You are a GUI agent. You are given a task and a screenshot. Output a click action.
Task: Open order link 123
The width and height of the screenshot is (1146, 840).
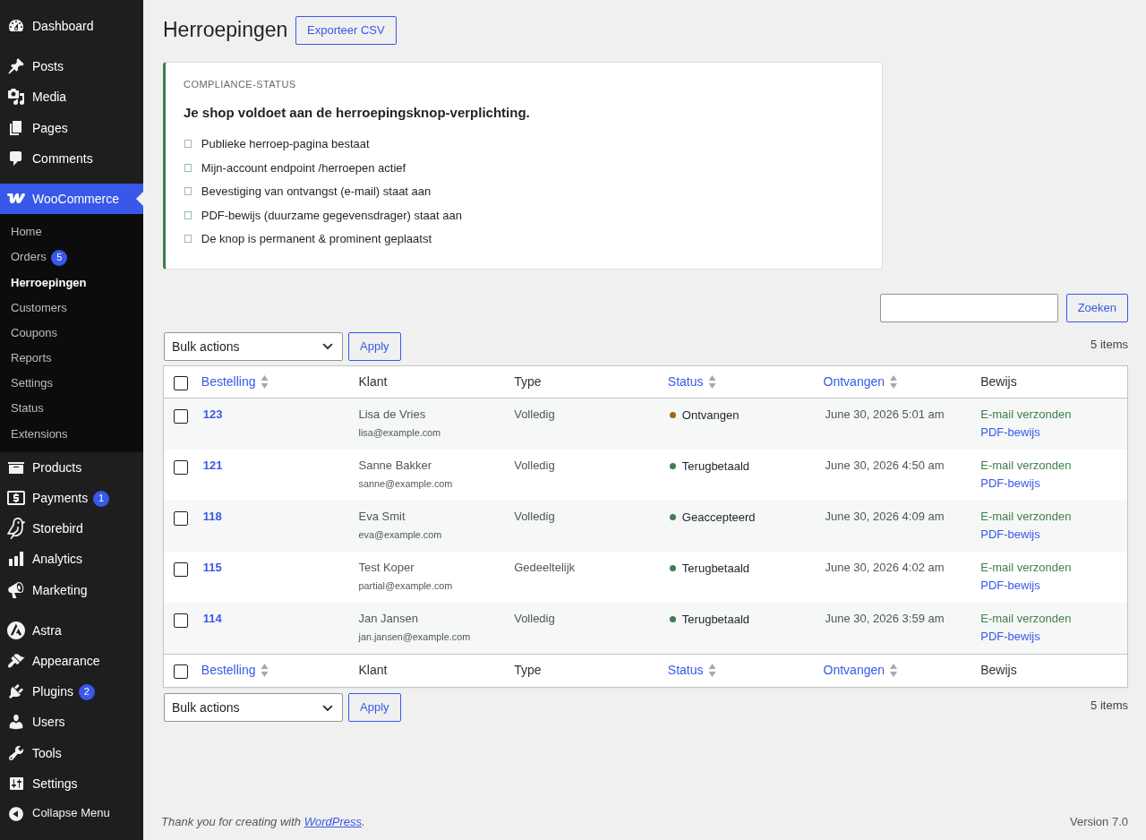coord(212,415)
